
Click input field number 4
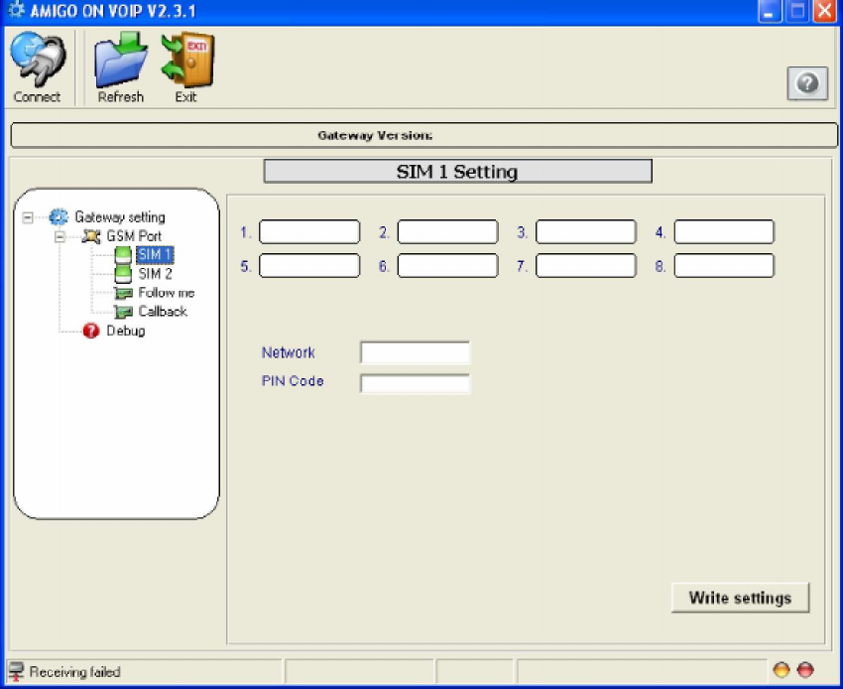click(x=724, y=232)
